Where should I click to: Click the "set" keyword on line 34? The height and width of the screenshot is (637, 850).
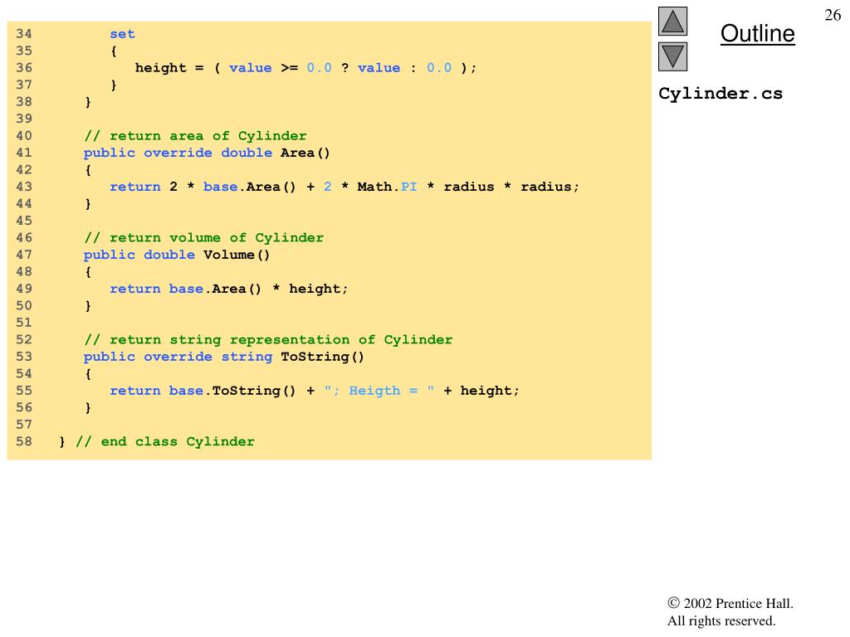(122, 34)
